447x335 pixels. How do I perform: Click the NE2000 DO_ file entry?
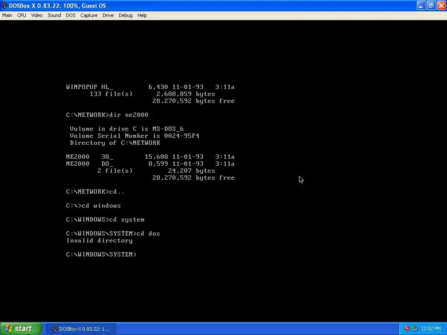(150, 164)
